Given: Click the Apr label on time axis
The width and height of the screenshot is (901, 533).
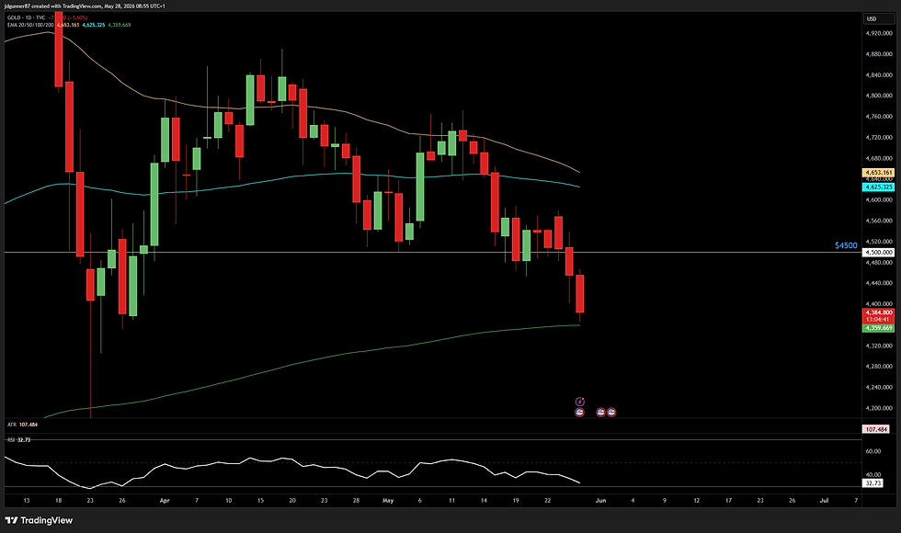Looking at the screenshot, I should 165,500.
